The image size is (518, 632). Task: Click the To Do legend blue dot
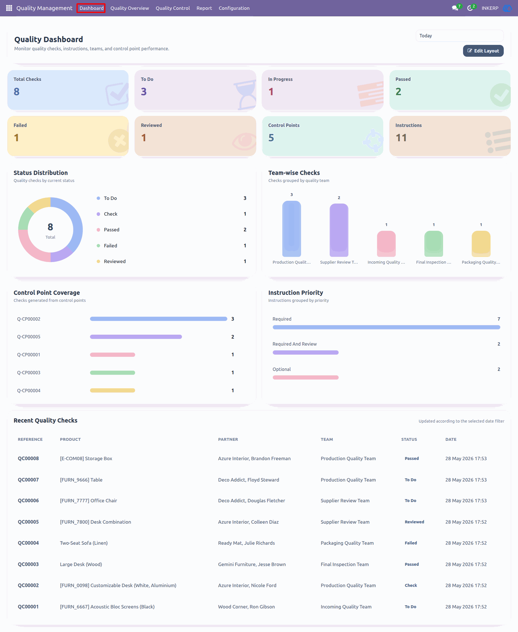point(98,198)
